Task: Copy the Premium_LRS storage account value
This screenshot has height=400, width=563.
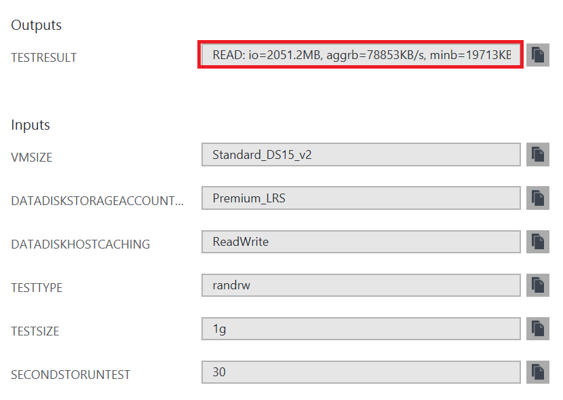Action: [537, 198]
